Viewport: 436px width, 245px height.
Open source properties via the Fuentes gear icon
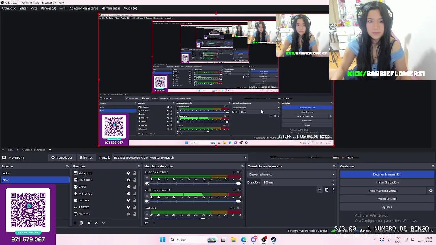(x=89, y=223)
